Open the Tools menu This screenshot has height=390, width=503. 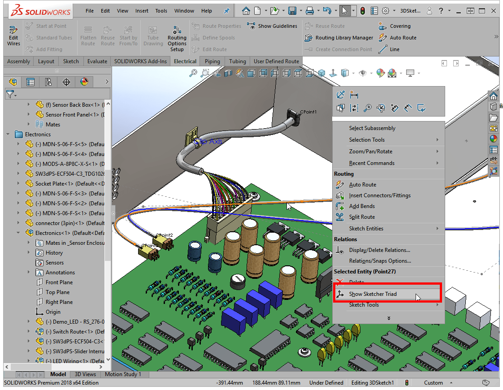click(x=161, y=11)
